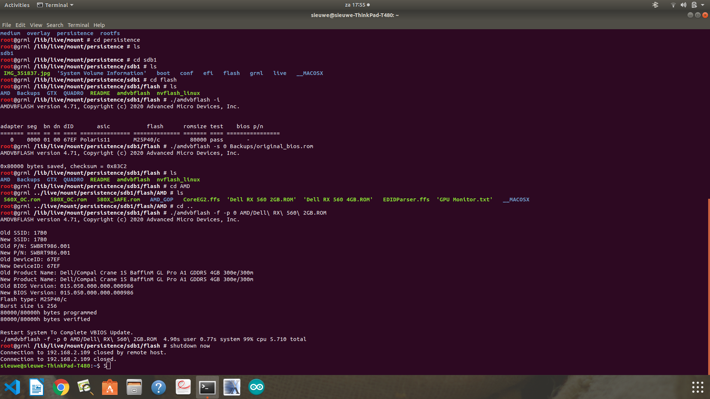Open the image viewer app

point(85,387)
